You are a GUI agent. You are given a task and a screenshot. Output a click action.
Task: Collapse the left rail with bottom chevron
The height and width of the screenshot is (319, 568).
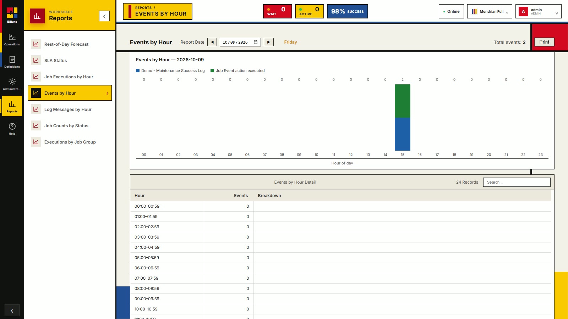tap(12, 310)
